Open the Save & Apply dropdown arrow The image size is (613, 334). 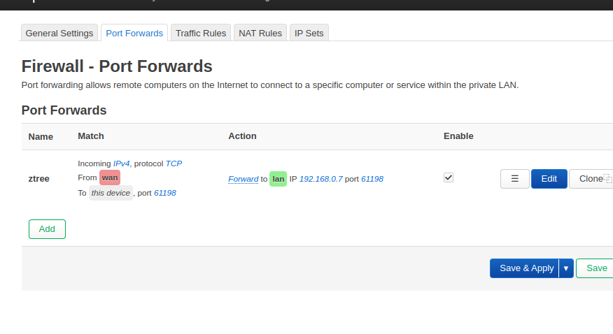pyautogui.click(x=566, y=268)
